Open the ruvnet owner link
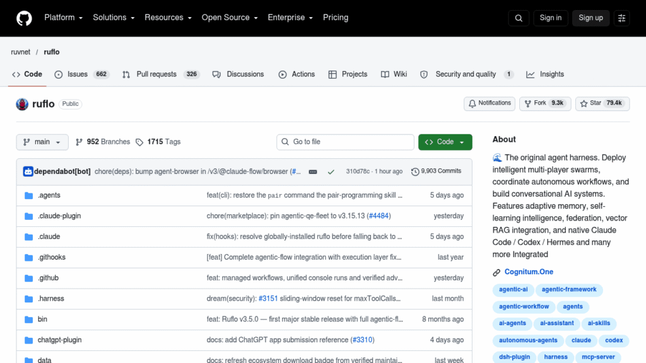This screenshot has height=363, width=646. pyautogui.click(x=21, y=52)
